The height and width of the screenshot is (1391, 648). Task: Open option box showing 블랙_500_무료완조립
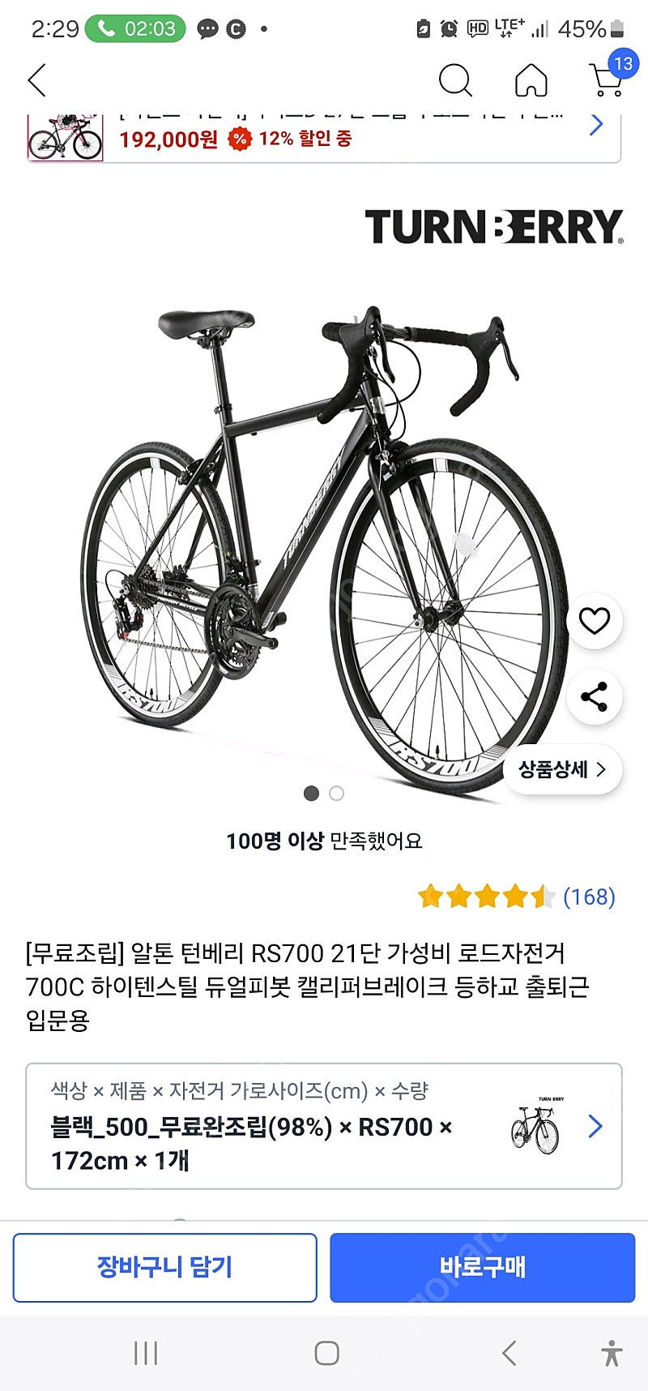coord(324,1126)
